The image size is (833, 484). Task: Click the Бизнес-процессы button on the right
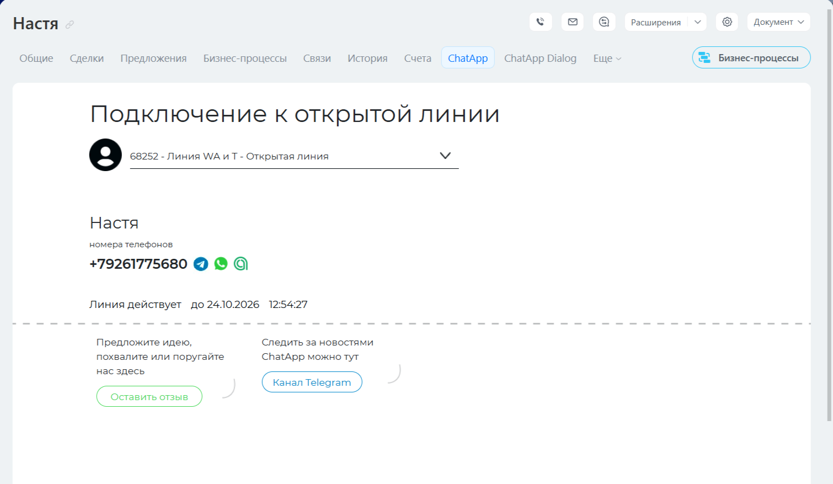[751, 58]
